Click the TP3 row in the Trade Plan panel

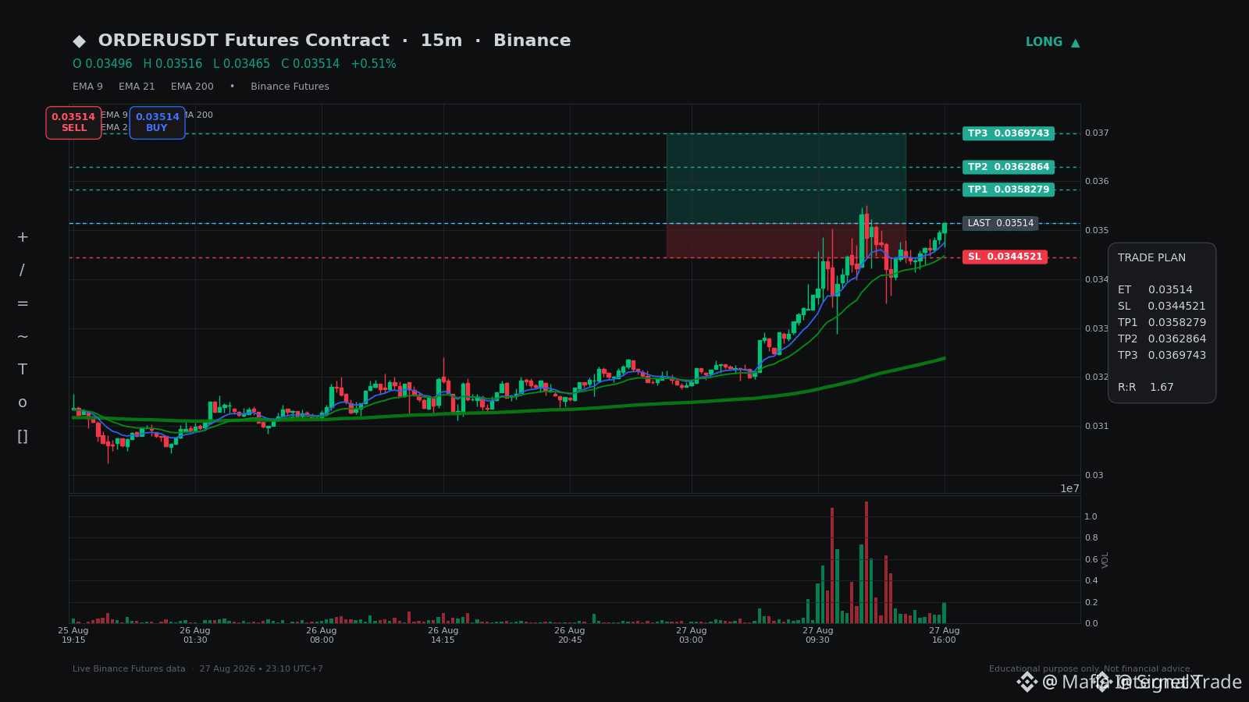pyautogui.click(x=1162, y=356)
